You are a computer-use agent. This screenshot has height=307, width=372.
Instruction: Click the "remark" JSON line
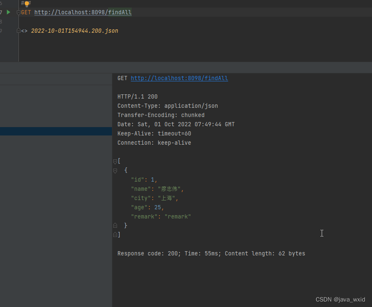point(161,216)
